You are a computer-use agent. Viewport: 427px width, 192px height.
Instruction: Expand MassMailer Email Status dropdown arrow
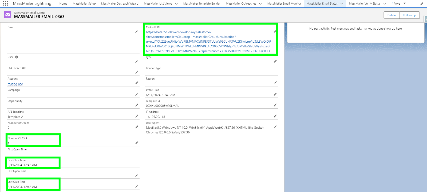(342, 4)
